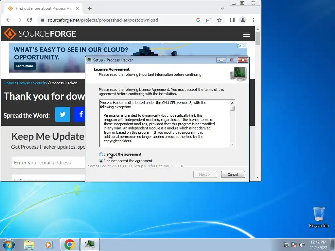Image resolution: width=335 pixels, height=251 pixels.
Task: Click the sourceforge.net address bar
Action: pyautogui.click(x=102, y=20)
